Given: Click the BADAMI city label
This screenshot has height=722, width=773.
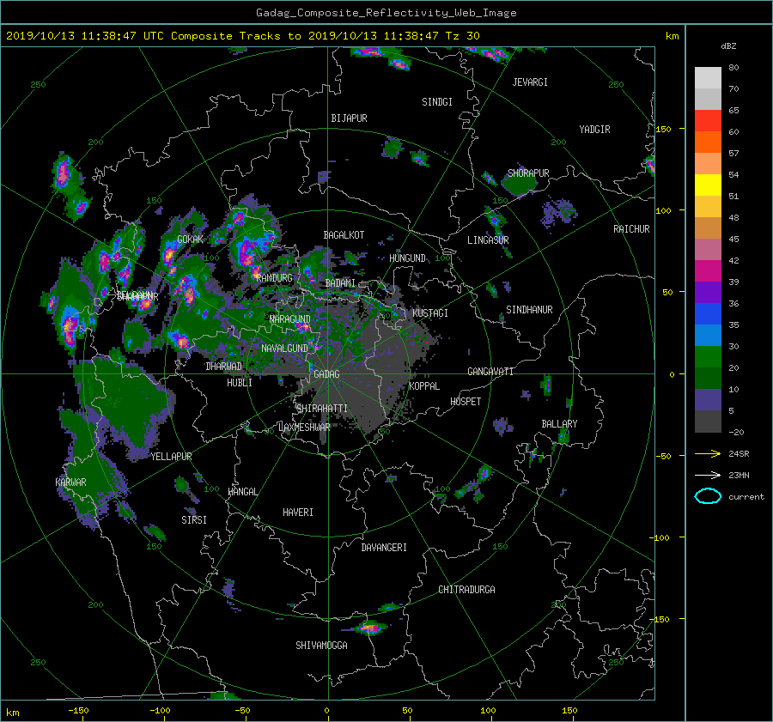Looking at the screenshot, I should point(340,283).
